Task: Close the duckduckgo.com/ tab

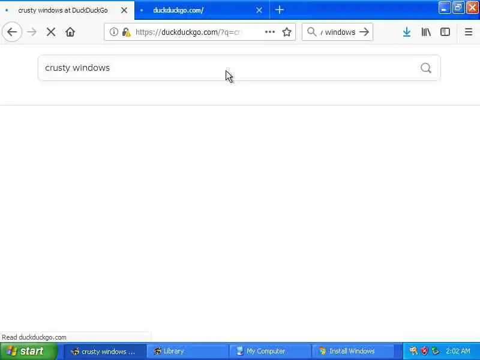Action: tap(259, 10)
